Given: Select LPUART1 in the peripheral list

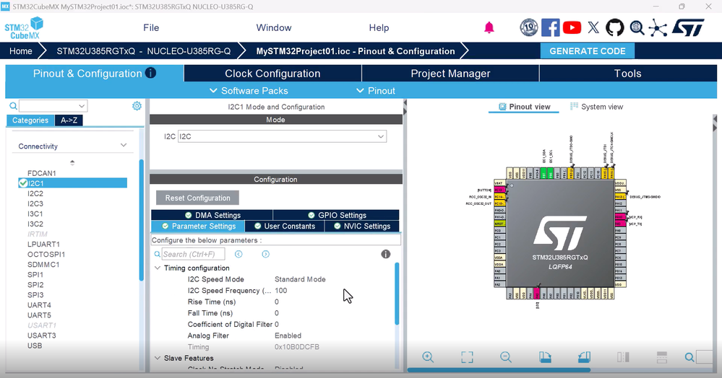Looking at the screenshot, I should click(x=43, y=244).
